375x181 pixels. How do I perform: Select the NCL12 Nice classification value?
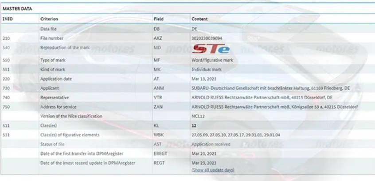pos(198,116)
